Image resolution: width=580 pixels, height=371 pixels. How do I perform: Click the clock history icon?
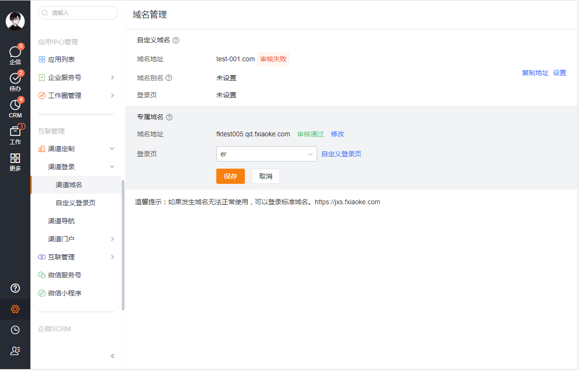point(15,330)
